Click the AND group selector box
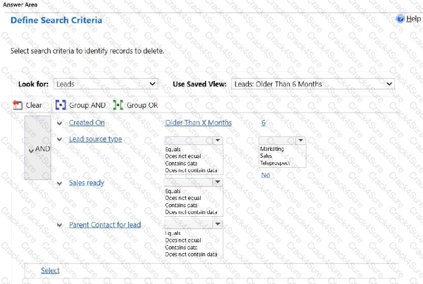The height and width of the screenshot is (284, 423). pyautogui.click(x=38, y=149)
